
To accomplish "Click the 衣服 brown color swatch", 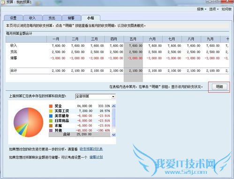I will pyautogui.click(x=51, y=126).
